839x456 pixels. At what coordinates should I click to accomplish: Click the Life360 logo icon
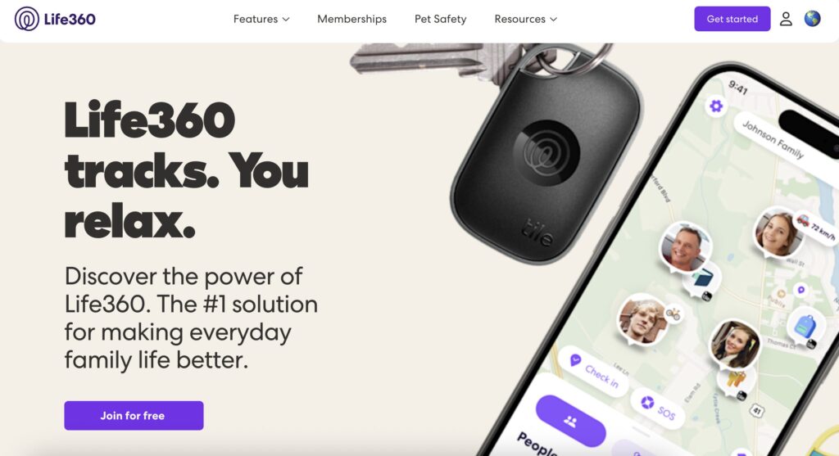click(x=27, y=19)
